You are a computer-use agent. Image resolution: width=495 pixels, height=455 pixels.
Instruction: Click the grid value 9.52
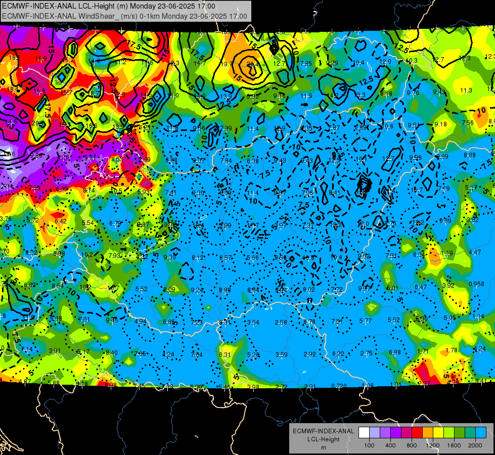pos(364,256)
